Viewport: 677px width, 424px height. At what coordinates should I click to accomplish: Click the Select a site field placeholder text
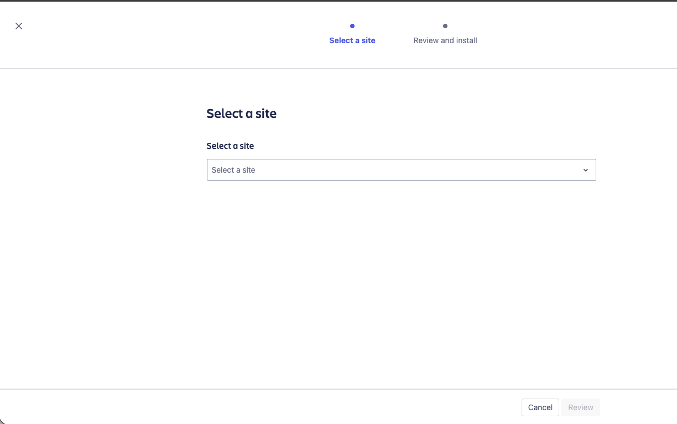coord(233,170)
